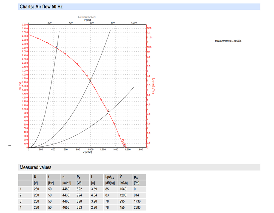Image resolution: width=274 pixels, height=213 pixels.
Task: Select the airflow value '1540'
Action: coord(123,189)
